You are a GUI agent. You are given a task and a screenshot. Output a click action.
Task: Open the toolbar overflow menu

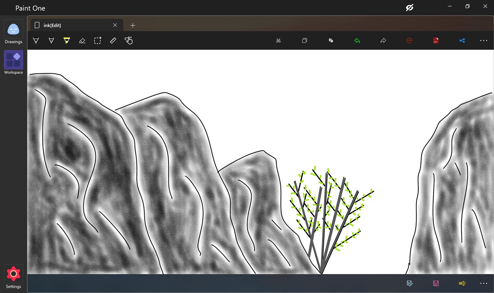point(484,40)
